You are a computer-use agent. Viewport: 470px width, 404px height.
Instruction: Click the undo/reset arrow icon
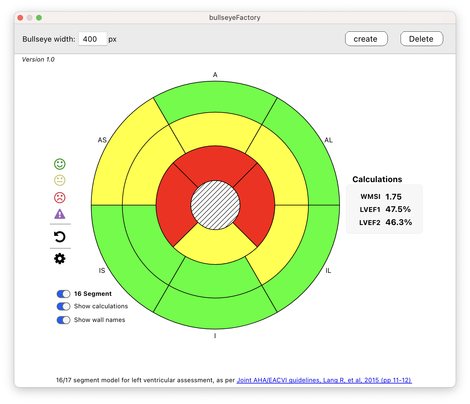60,237
